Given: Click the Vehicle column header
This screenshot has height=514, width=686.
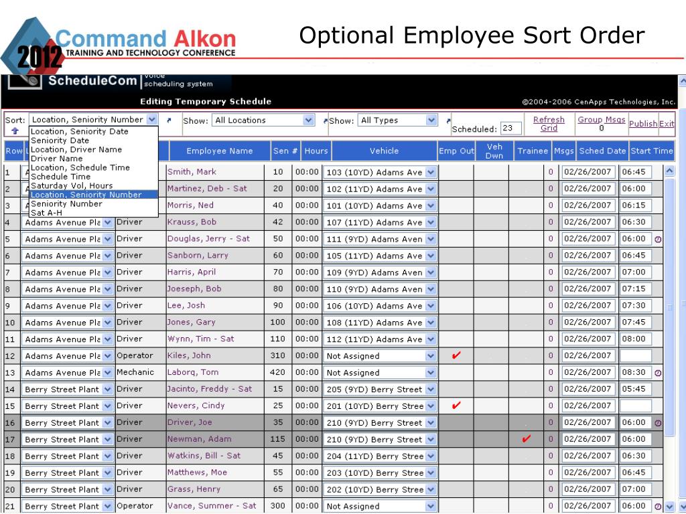Looking at the screenshot, I should [384, 151].
